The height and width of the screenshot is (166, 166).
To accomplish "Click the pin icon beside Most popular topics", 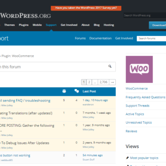I will tap(127, 158).
